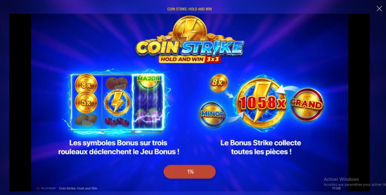Click the COIN STRIKE: HOLD AND WIN title
This screenshot has height=195, width=386.
(x=189, y=9)
